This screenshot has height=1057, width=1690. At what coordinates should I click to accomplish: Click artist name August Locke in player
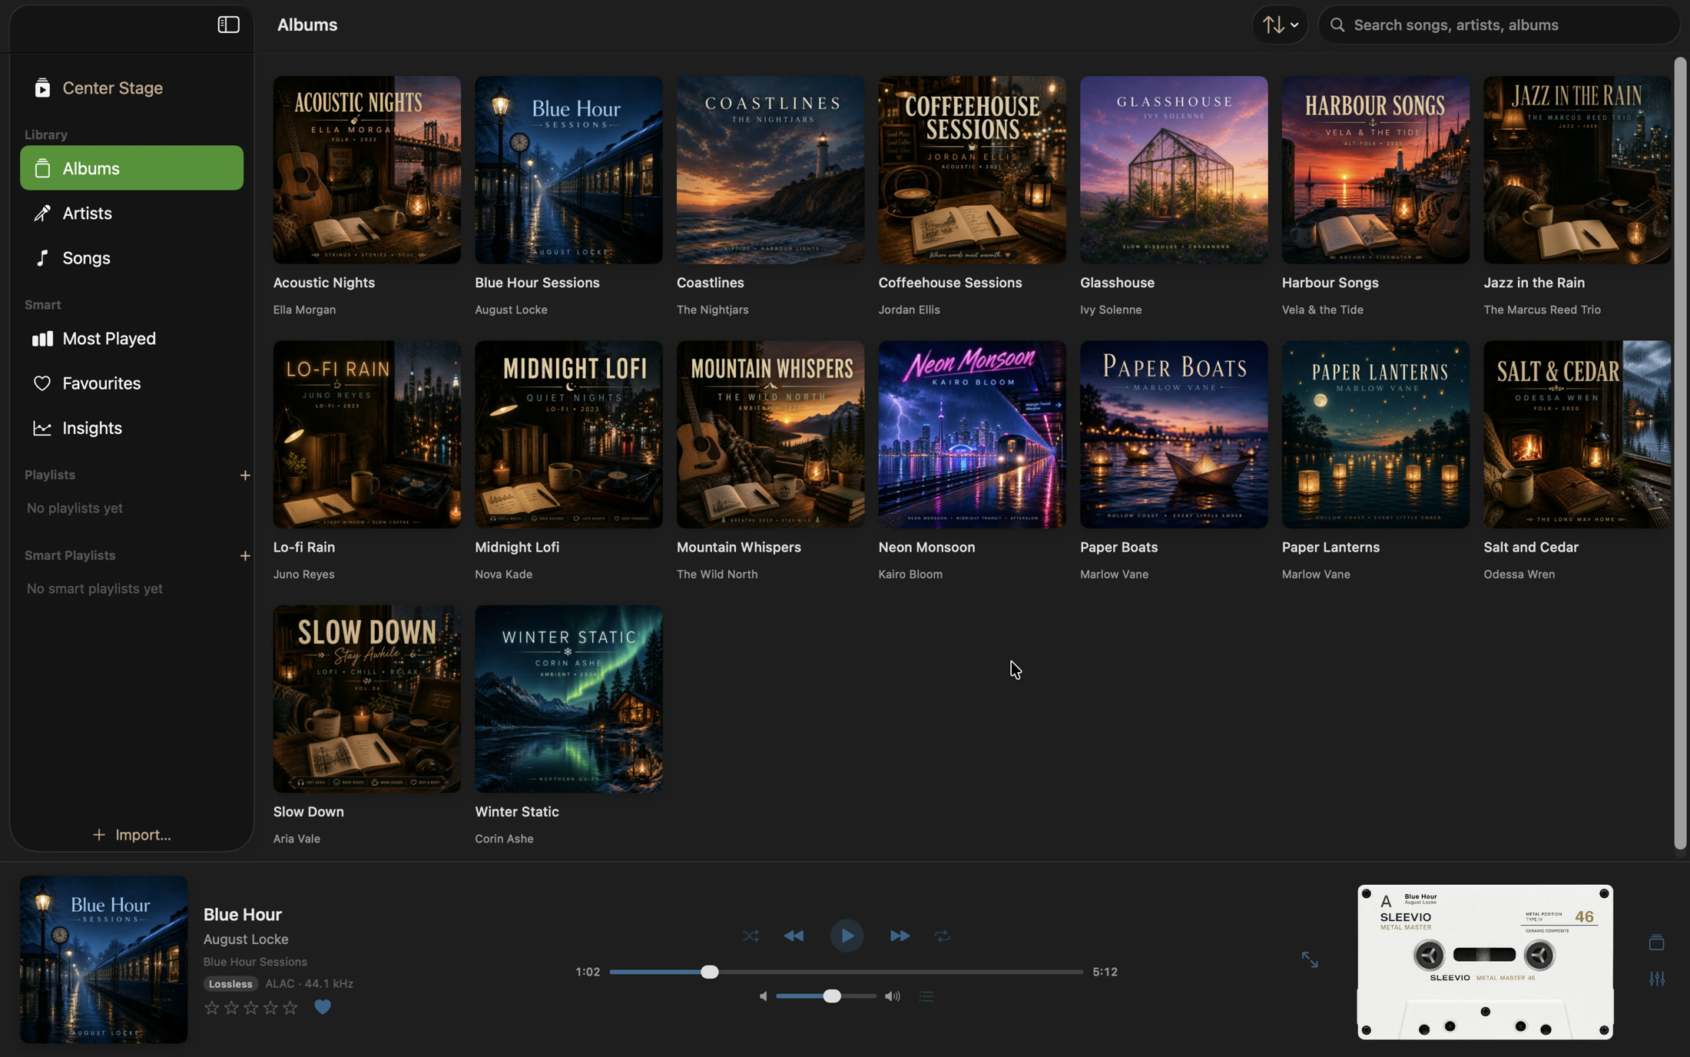click(x=246, y=939)
